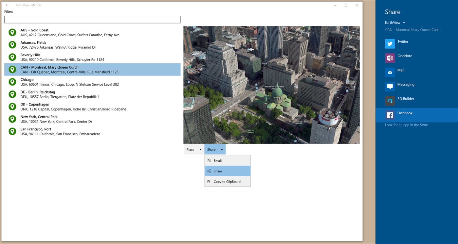The image size is (458, 244).
Task: Click the map pin icon beside Chicago
Action: click(x=12, y=82)
